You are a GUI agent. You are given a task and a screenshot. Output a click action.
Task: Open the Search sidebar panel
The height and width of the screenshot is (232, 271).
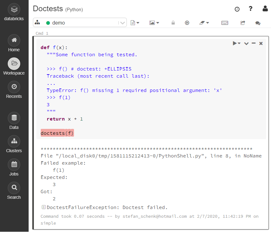14,188
